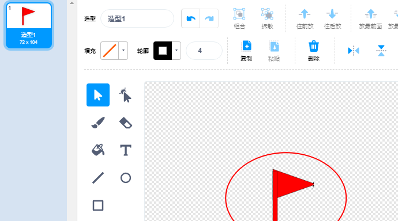Viewport: 398px width, 221px height.
Task: Open the outline color dropdown
Action: point(176,51)
